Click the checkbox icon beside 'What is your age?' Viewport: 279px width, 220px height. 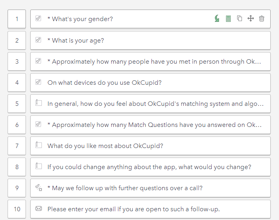point(38,40)
